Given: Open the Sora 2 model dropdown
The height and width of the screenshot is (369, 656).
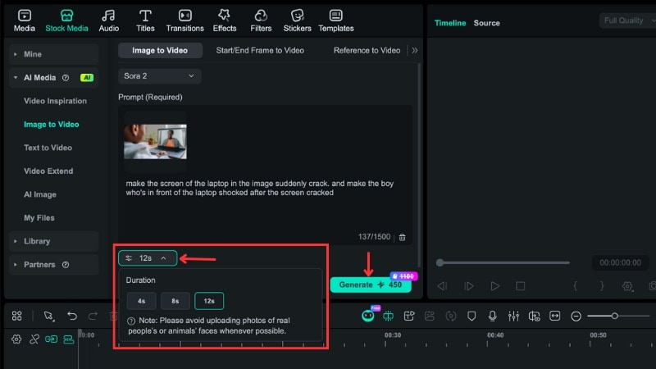Looking at the screenshot, I should coord(159,76).
